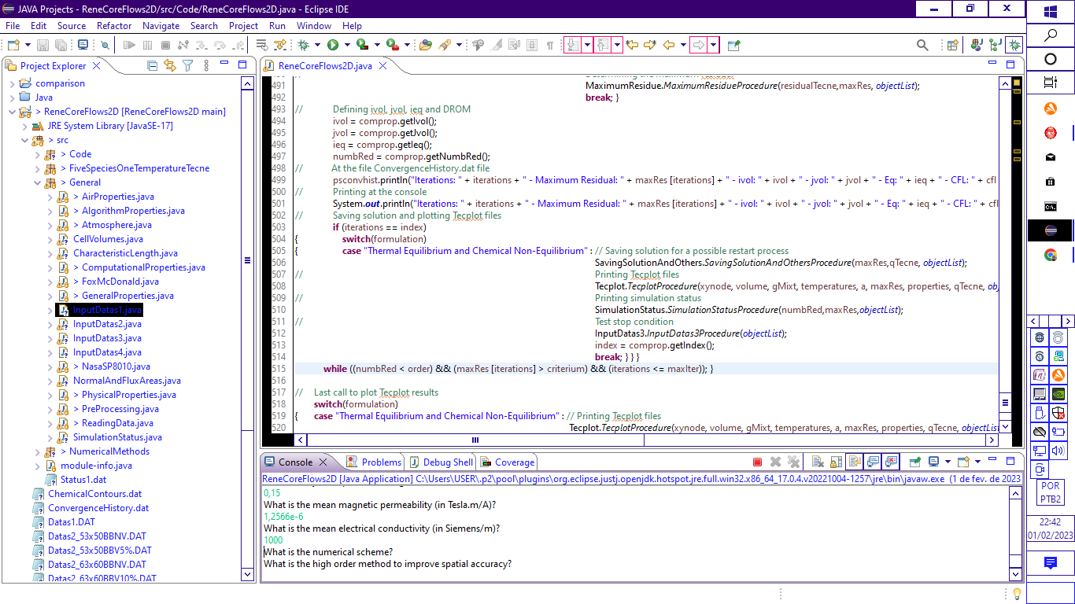The width and height of the screenshot is (1075, 604).
Task: Click the Save disk icon in toolbar
Action: coord(42,45)
